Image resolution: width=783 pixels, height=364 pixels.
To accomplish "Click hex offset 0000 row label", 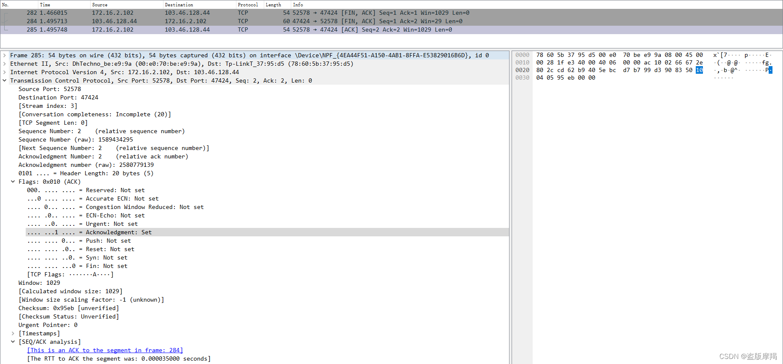I will 522,55.
